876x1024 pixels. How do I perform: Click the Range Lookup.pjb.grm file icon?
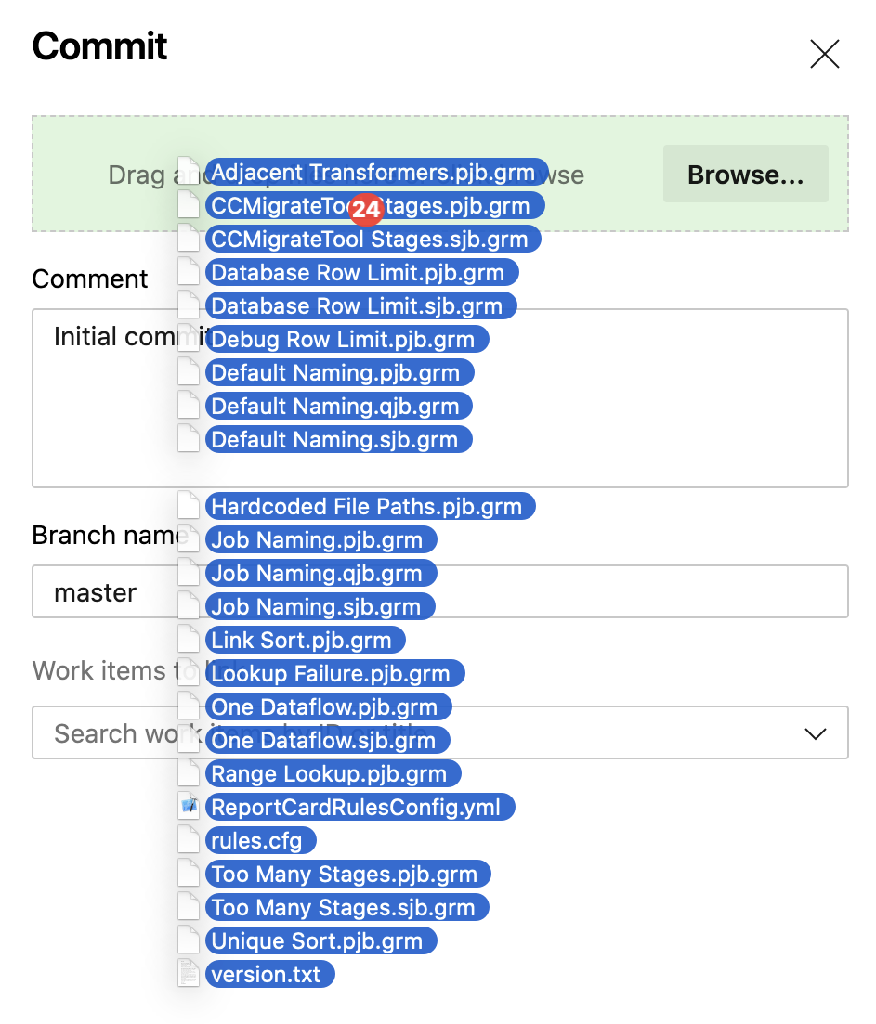(x=189, y=773)
